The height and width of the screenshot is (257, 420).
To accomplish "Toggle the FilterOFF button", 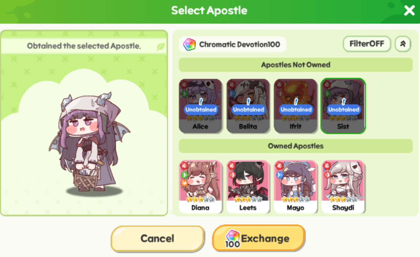I will pos(367,44).
